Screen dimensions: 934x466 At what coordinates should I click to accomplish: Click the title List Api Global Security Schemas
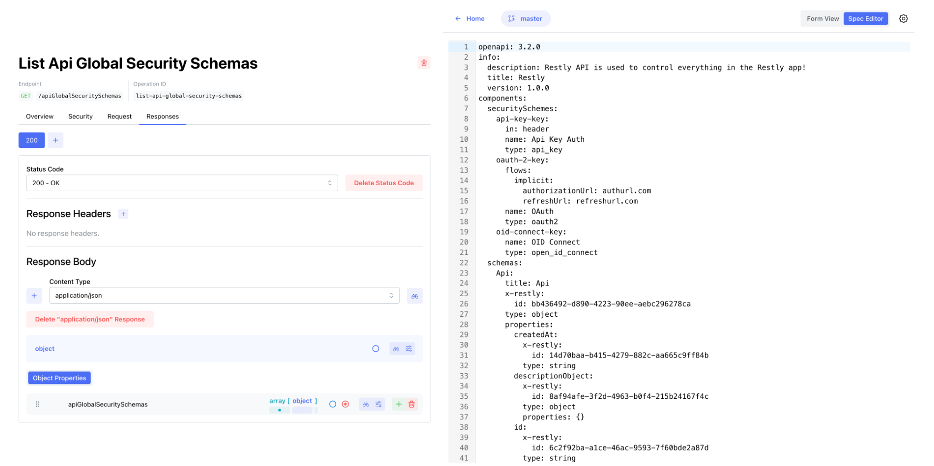138,63
